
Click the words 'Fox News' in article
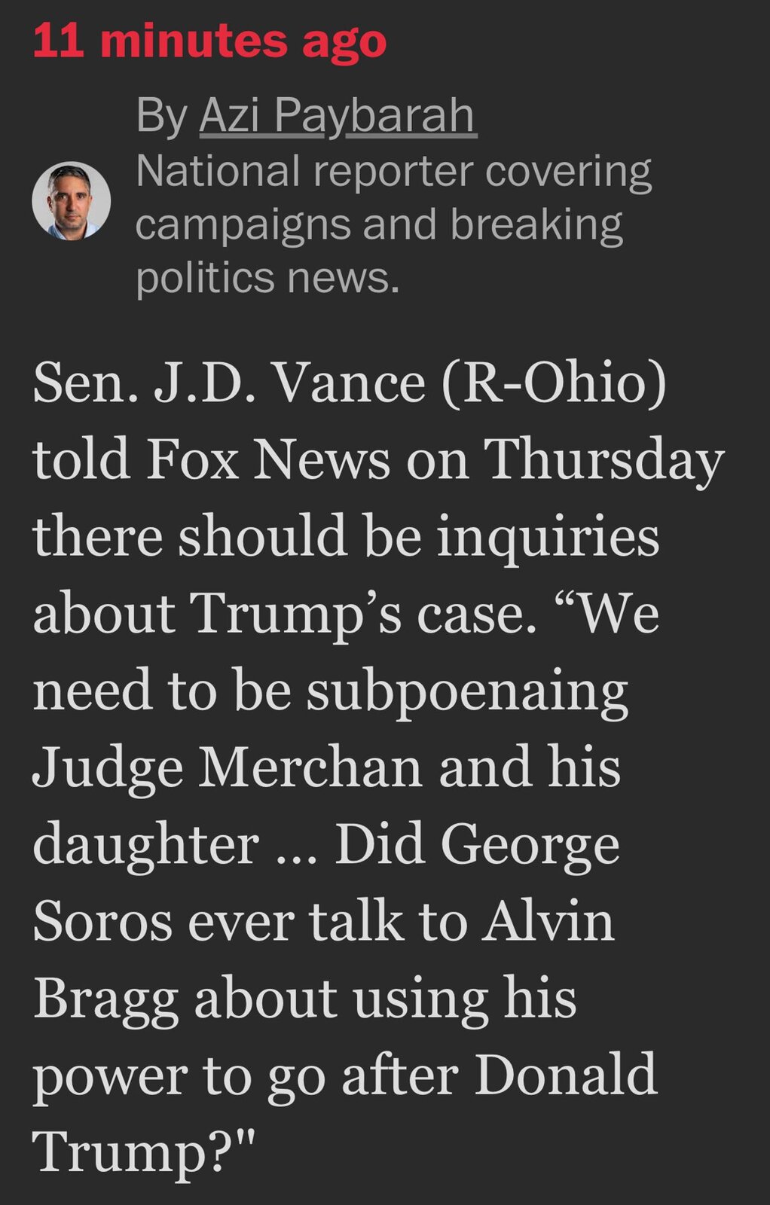point(267,459)
